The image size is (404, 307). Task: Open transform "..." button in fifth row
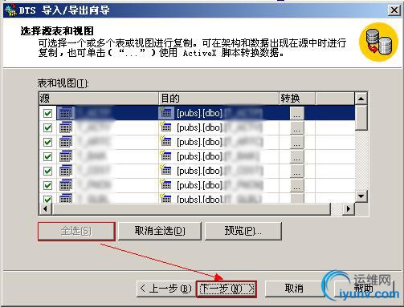297,171
